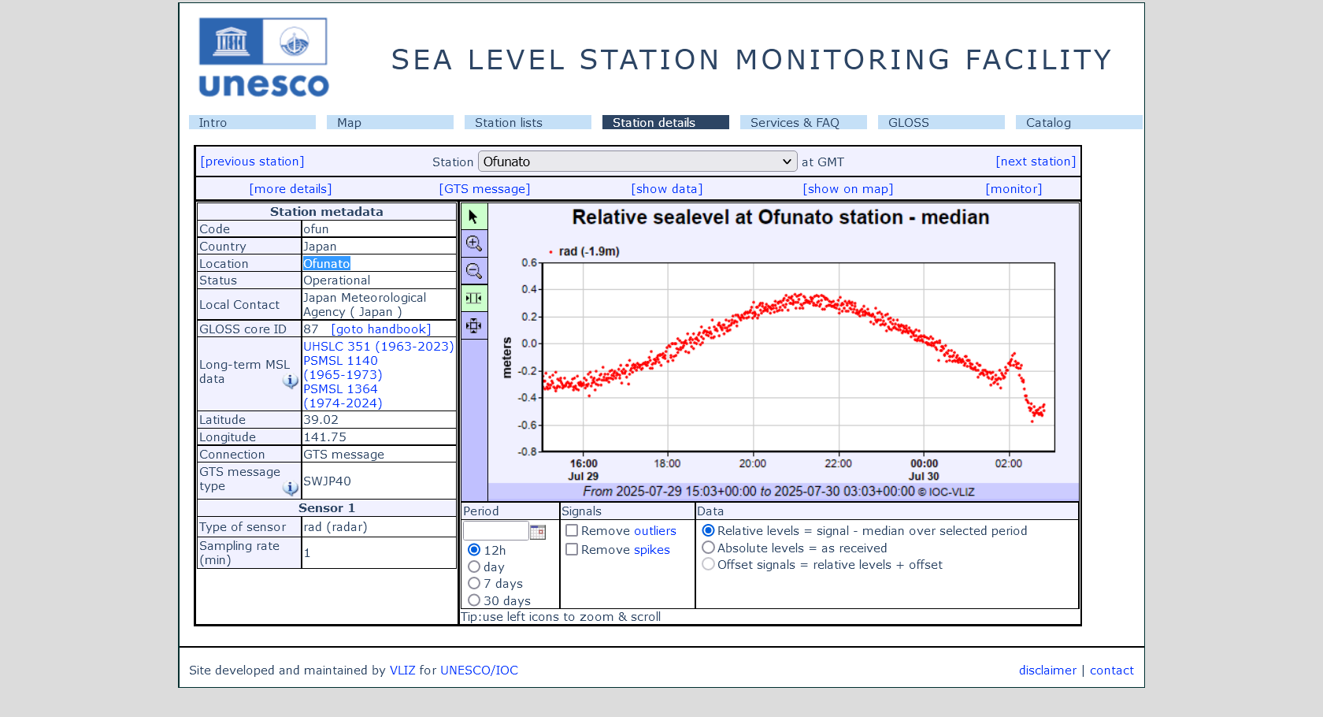This screenshot has height=717, width=1323.
Task: Click the UNESCO logo
Action: [264, 58]
